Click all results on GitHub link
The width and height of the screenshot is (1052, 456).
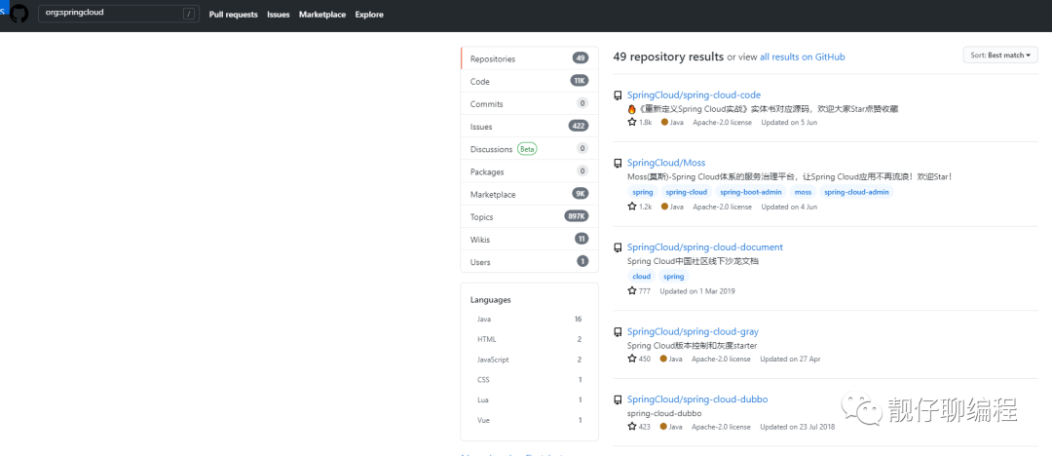(x=803, y=57)
